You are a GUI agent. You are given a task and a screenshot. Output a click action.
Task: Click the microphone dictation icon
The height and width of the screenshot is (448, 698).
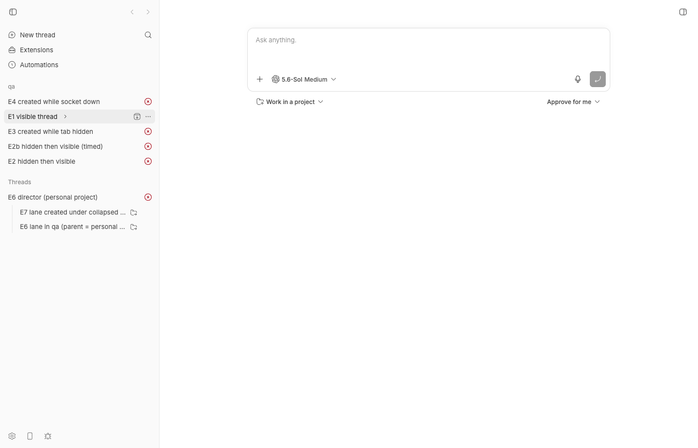(578, 79)
